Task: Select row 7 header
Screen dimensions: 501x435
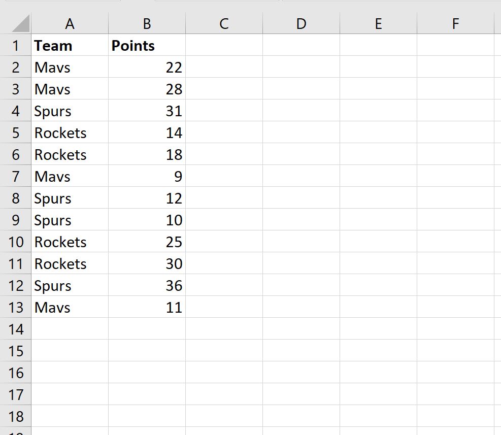Action: pyautogui.click(x=16, y=176)
